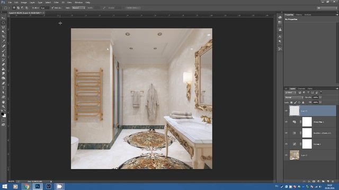Select the Brush tool
This screenshot has height=190, width=339.
click(x=3, y=51)
